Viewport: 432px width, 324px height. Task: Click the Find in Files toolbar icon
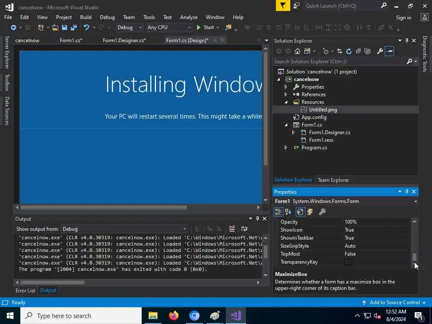pos(228,27)
